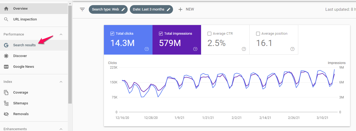Click pencil icon on Search type chip

pos(123,9)
